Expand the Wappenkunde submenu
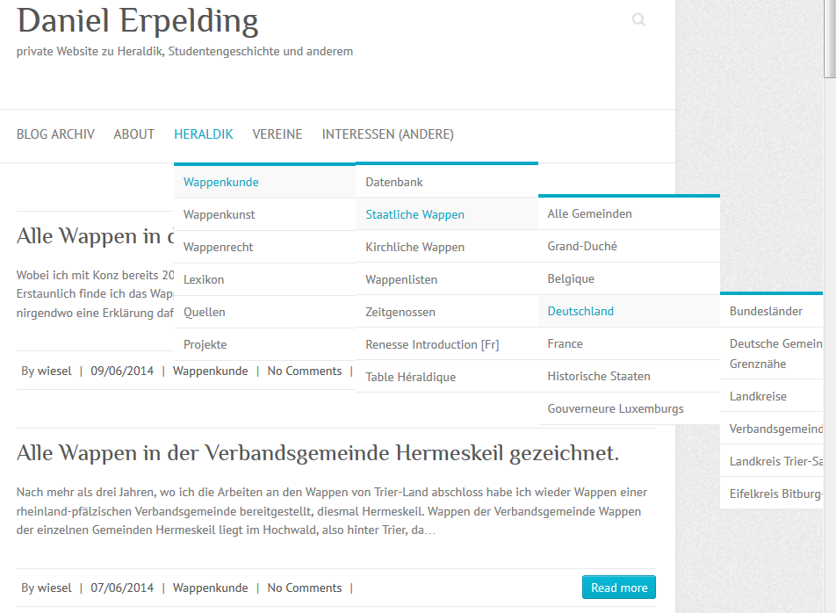Image resolution: width=836 pixels, height=613 pixels. click(x=221, y=183)
